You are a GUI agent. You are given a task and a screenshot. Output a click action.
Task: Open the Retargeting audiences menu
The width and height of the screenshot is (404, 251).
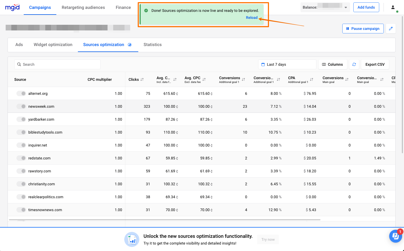point(83,8)
